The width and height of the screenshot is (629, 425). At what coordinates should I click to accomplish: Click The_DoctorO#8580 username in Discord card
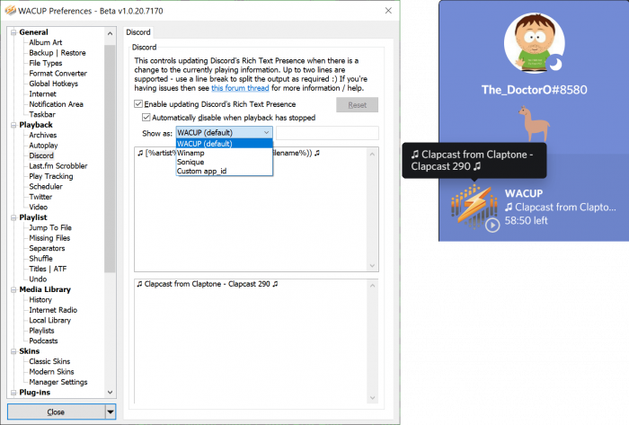pos(534,90)
